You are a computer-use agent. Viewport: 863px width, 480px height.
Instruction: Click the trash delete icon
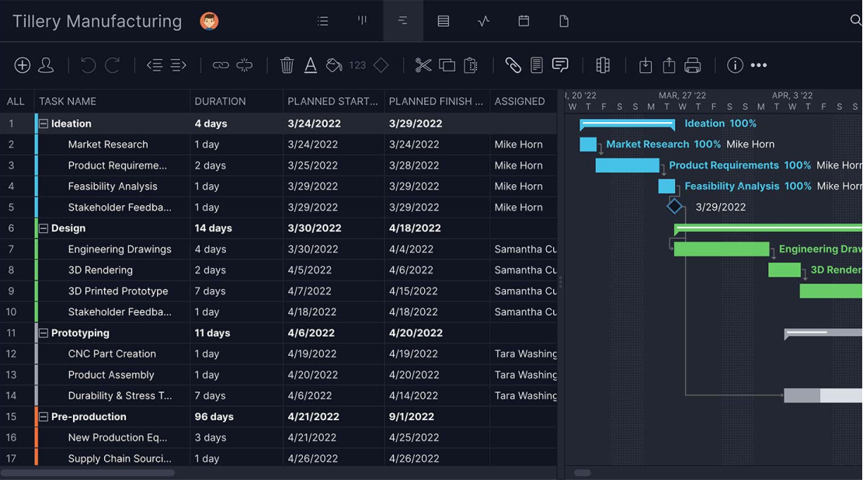click(x=287, y=65)
